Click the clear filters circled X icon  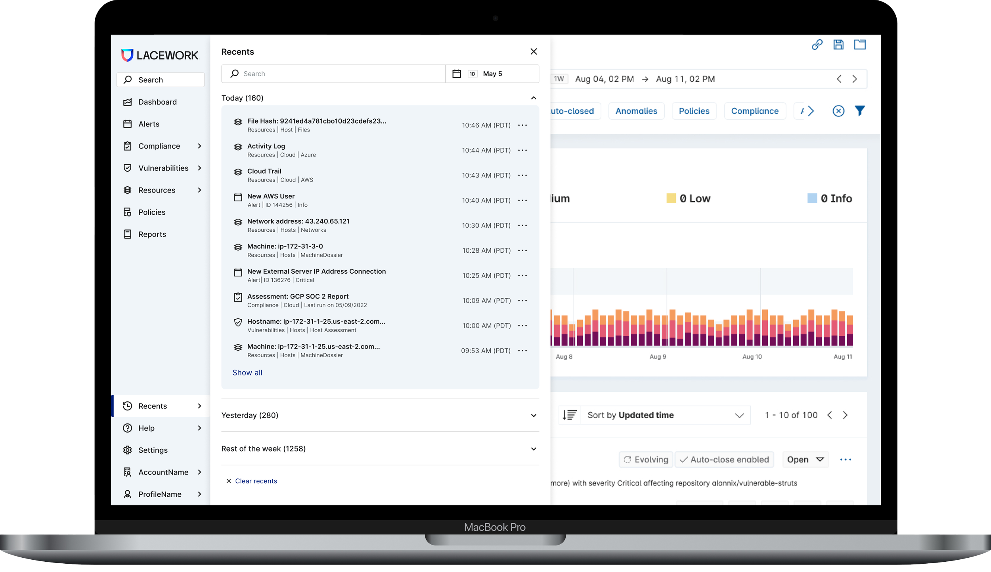pos(838,111)
